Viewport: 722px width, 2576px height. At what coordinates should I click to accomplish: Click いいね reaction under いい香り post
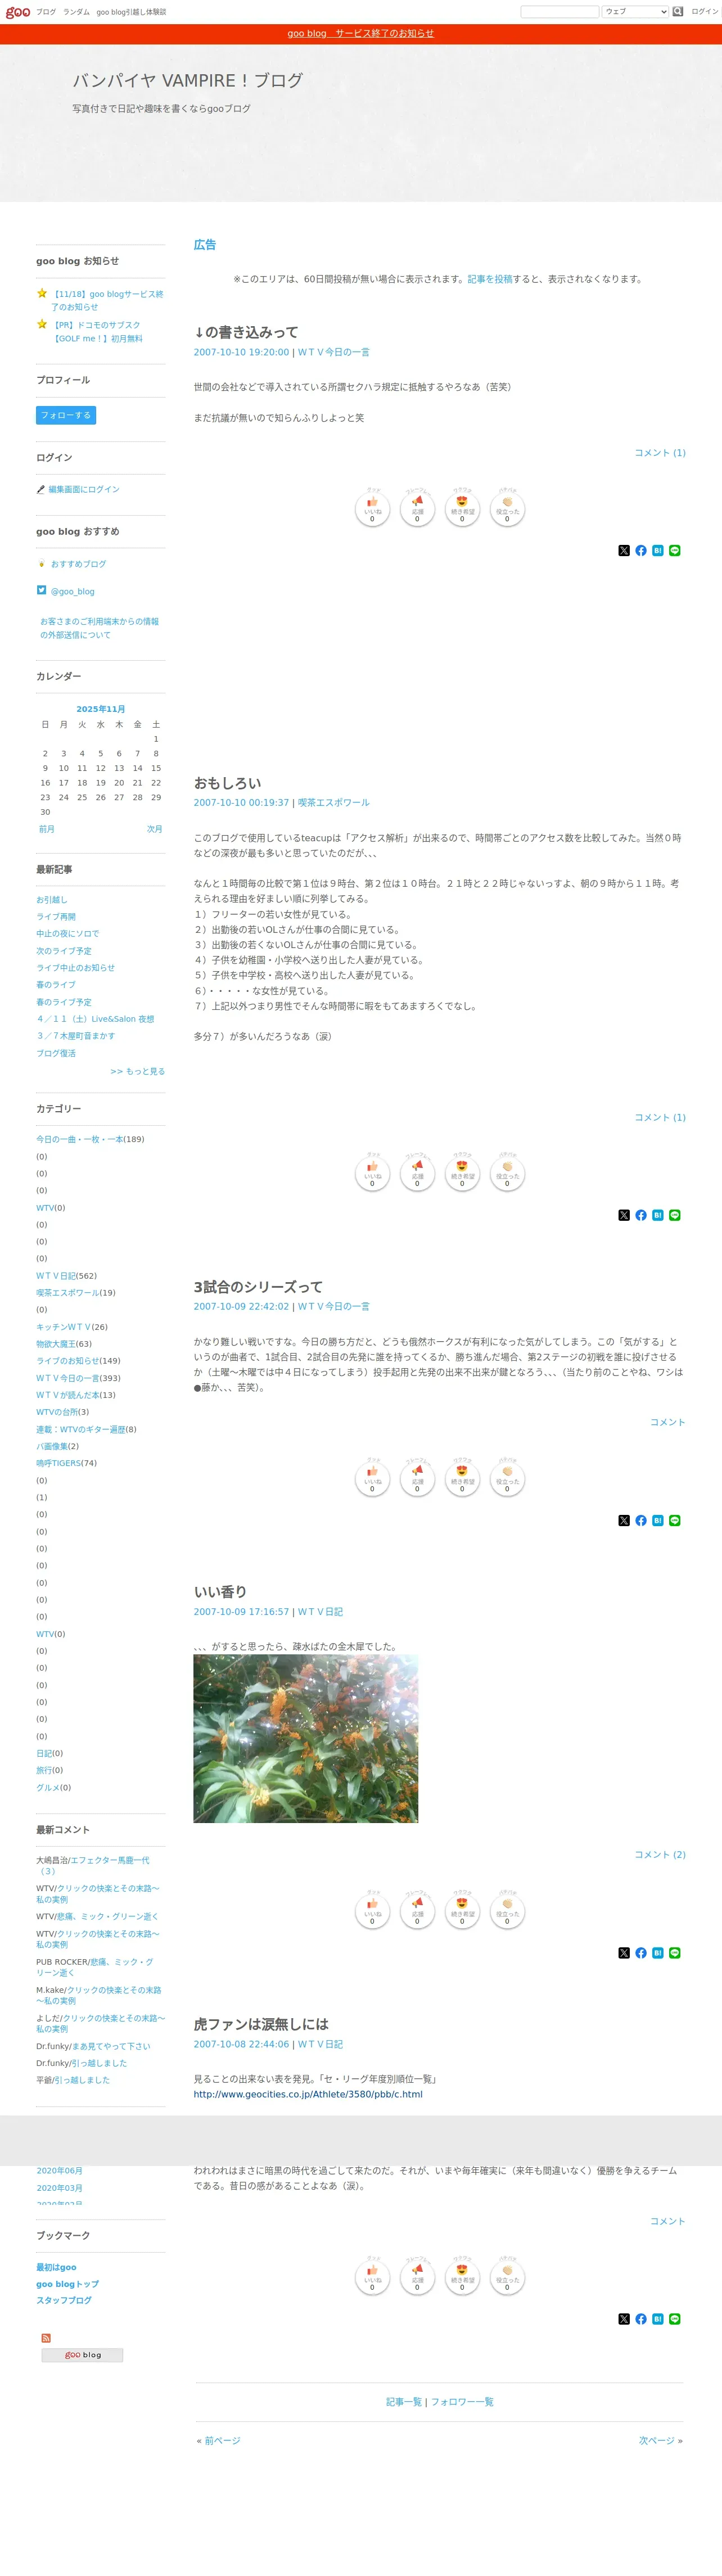pos(372,1911)
